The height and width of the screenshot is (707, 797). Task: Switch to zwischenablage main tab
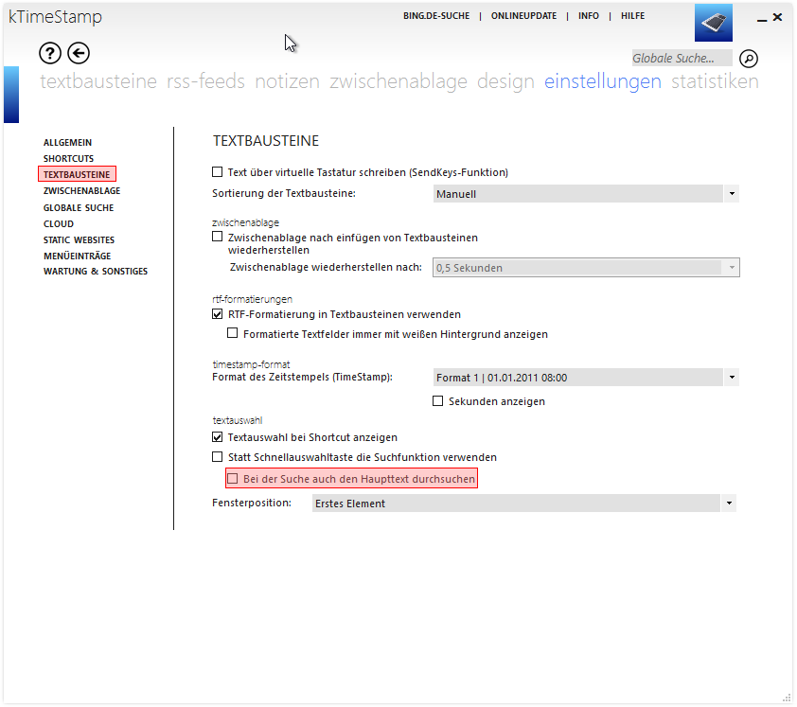(398, 81)
